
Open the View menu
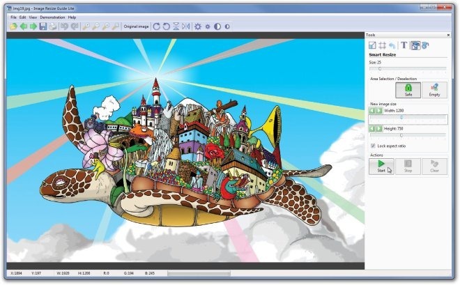point(33,17)
